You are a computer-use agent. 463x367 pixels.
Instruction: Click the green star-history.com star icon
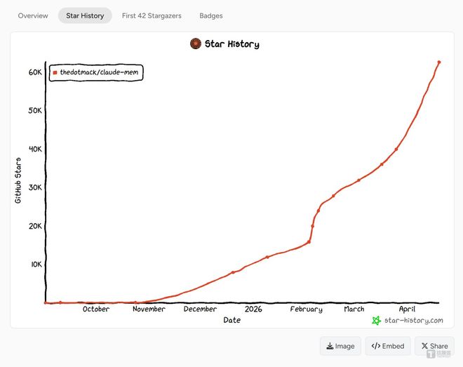coord(377,321)
